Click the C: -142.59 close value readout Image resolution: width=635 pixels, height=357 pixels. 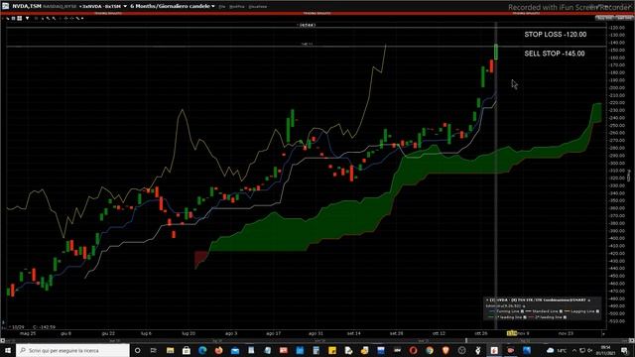(44, 327)
